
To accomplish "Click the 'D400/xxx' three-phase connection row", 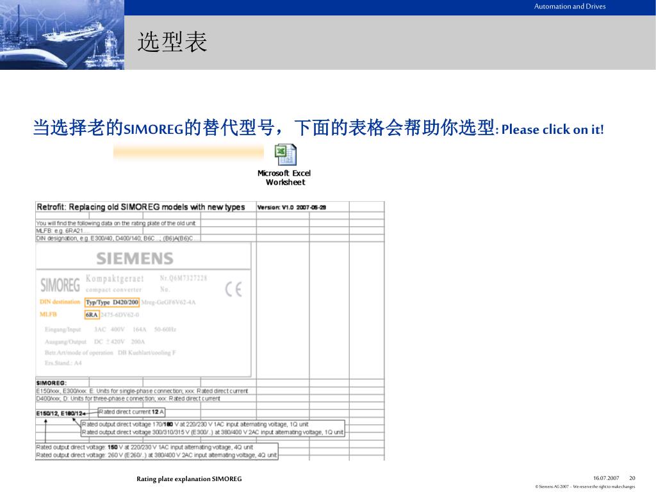I will click(128, 398).
